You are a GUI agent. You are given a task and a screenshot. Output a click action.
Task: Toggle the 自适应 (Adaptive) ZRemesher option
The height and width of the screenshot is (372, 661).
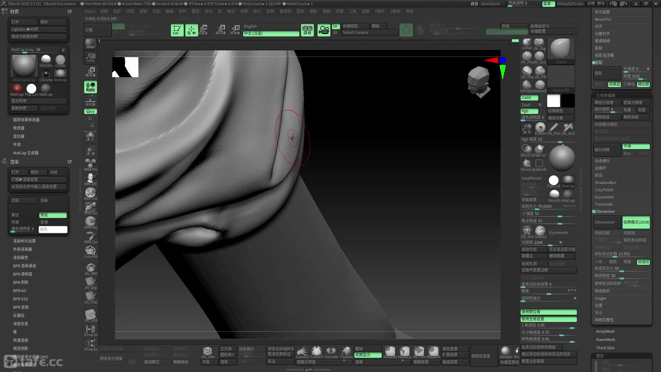tap(643, 262)
